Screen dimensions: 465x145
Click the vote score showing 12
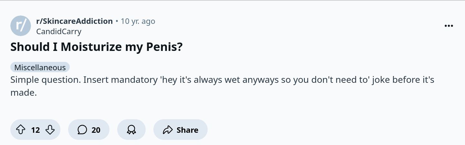(36, 130)
